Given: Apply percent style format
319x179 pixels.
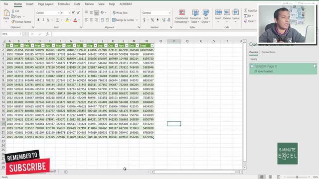Looking at the screenshot, I should [153, 20].
